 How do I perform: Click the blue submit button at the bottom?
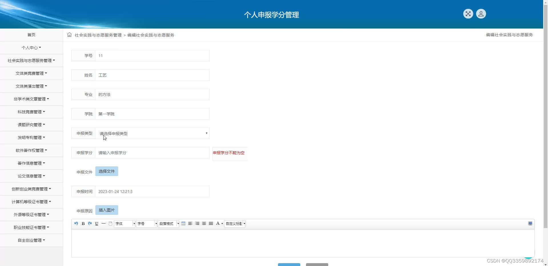click(289, 265)
